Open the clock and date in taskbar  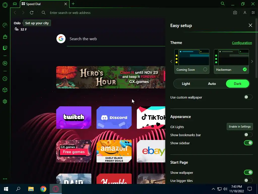[x=236, y=189]
